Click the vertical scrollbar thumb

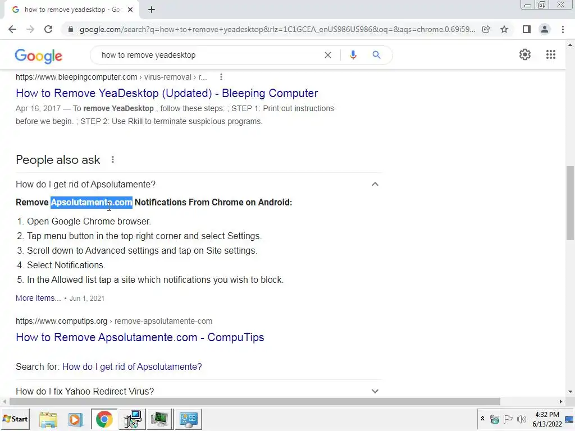pyautogui.click(x=569, y=203)
